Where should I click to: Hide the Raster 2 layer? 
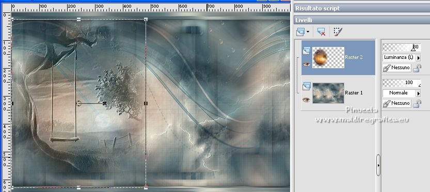pos(306,64)
